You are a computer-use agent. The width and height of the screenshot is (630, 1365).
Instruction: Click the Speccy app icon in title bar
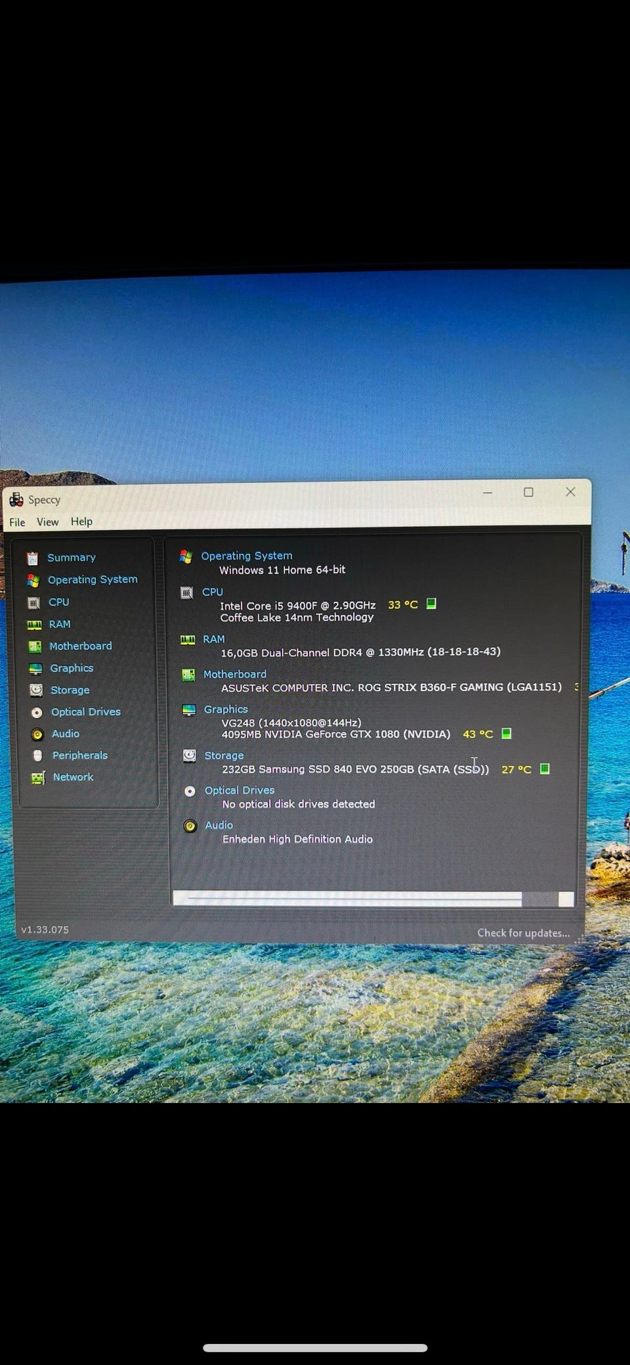click(x=16, y=500)
